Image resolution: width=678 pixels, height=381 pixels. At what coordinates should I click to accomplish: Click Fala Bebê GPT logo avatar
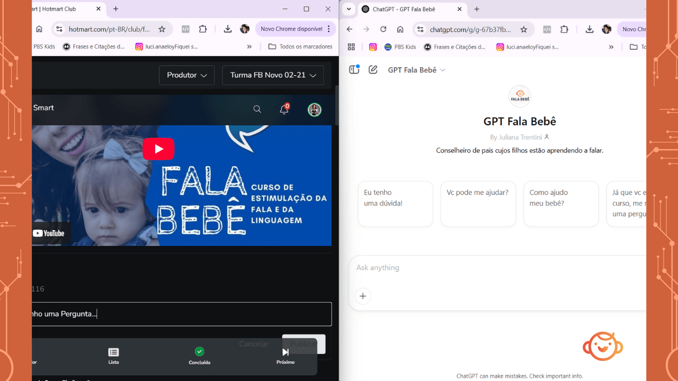coord(520,96)
